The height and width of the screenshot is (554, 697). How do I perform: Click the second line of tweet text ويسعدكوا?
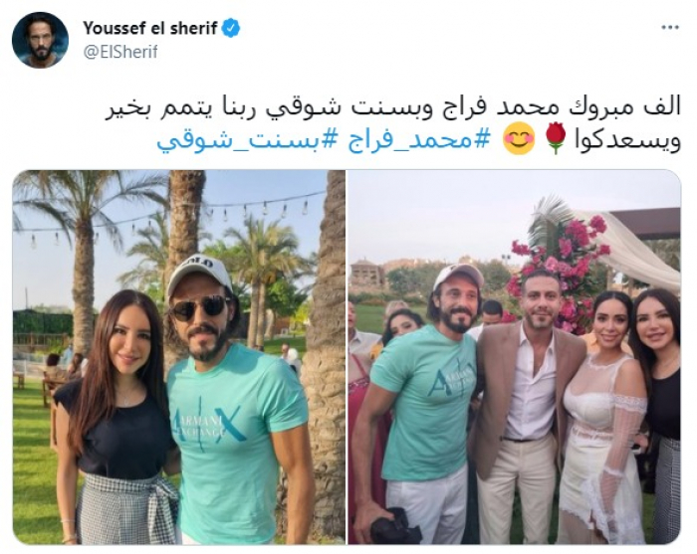628,141
